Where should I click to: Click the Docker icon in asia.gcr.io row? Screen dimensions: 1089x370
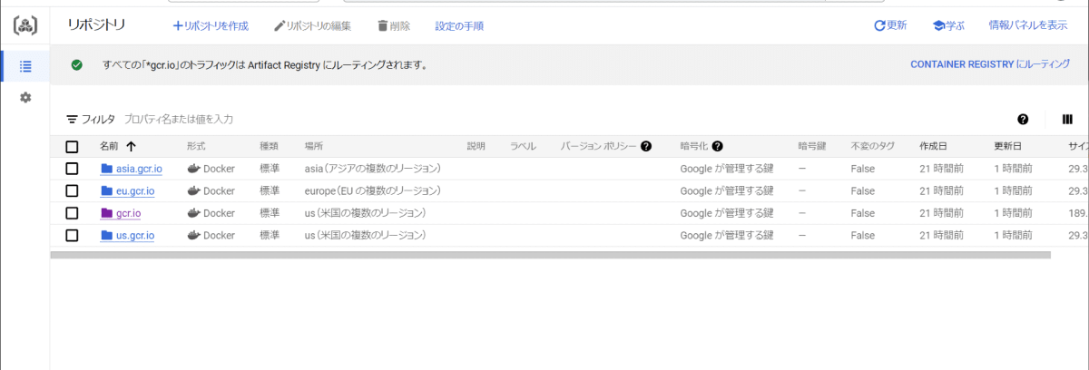coord(193,169)
